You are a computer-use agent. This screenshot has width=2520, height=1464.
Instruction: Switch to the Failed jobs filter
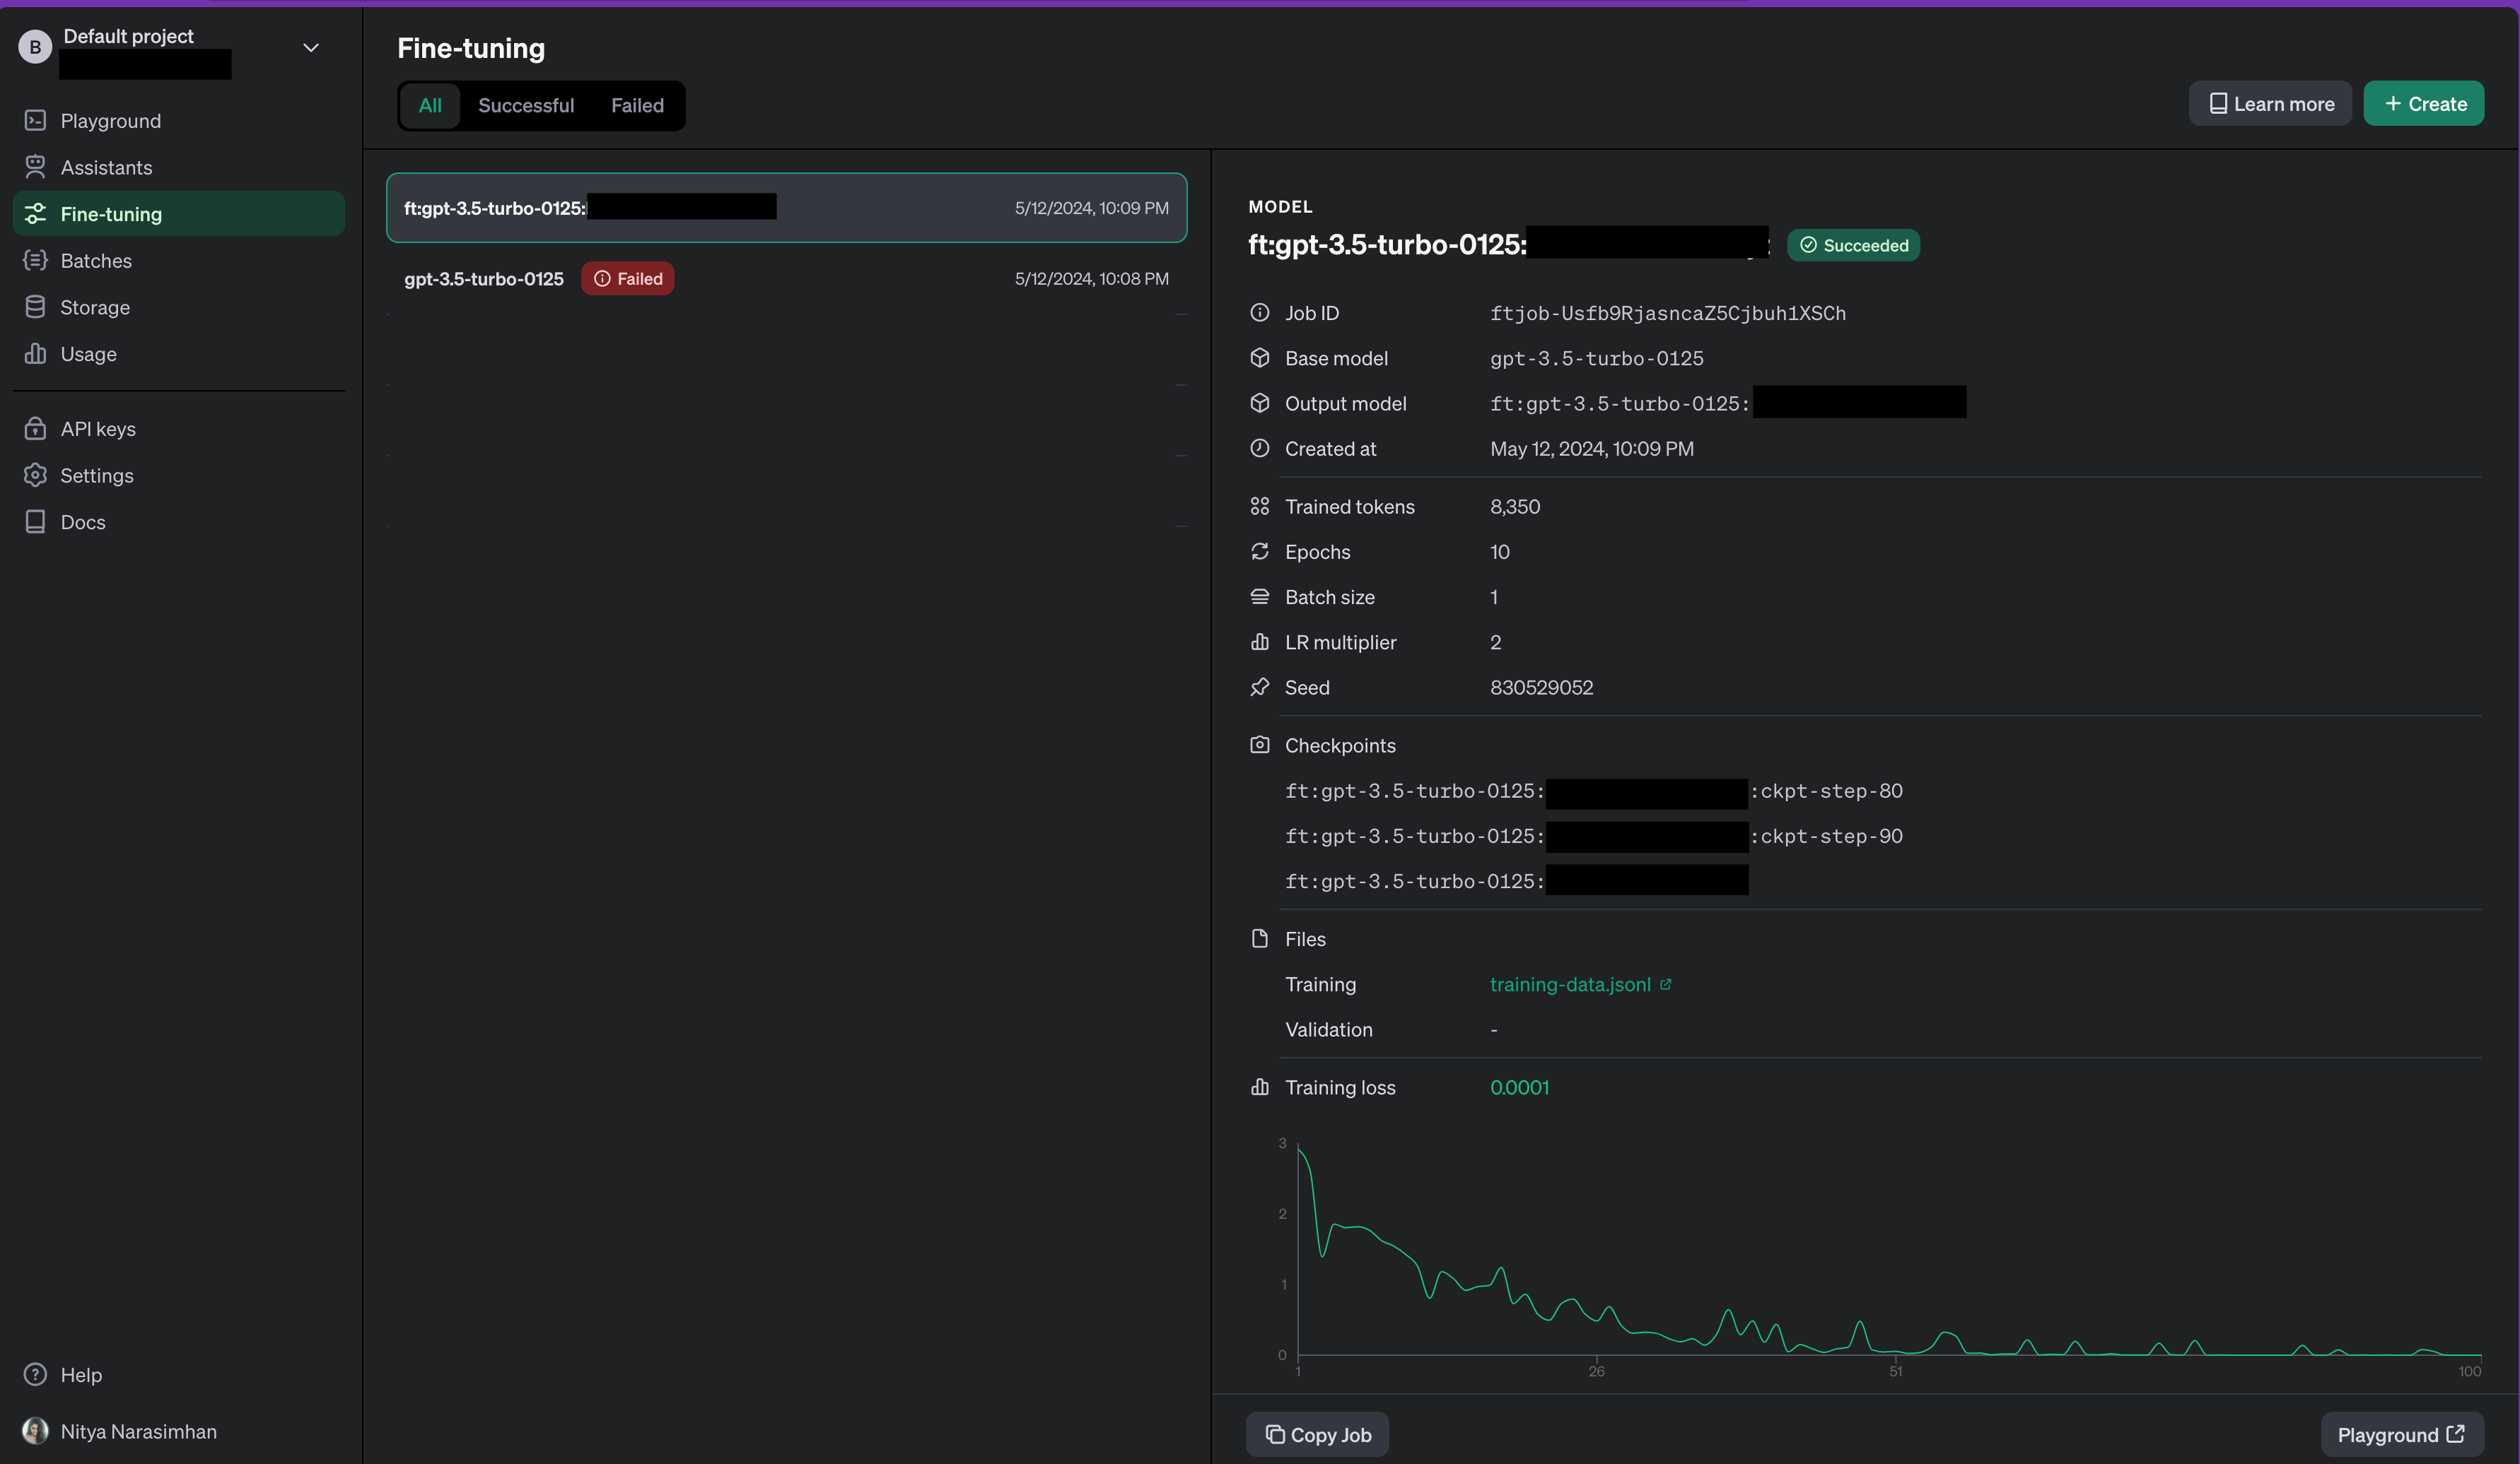(x=637, y=105)
